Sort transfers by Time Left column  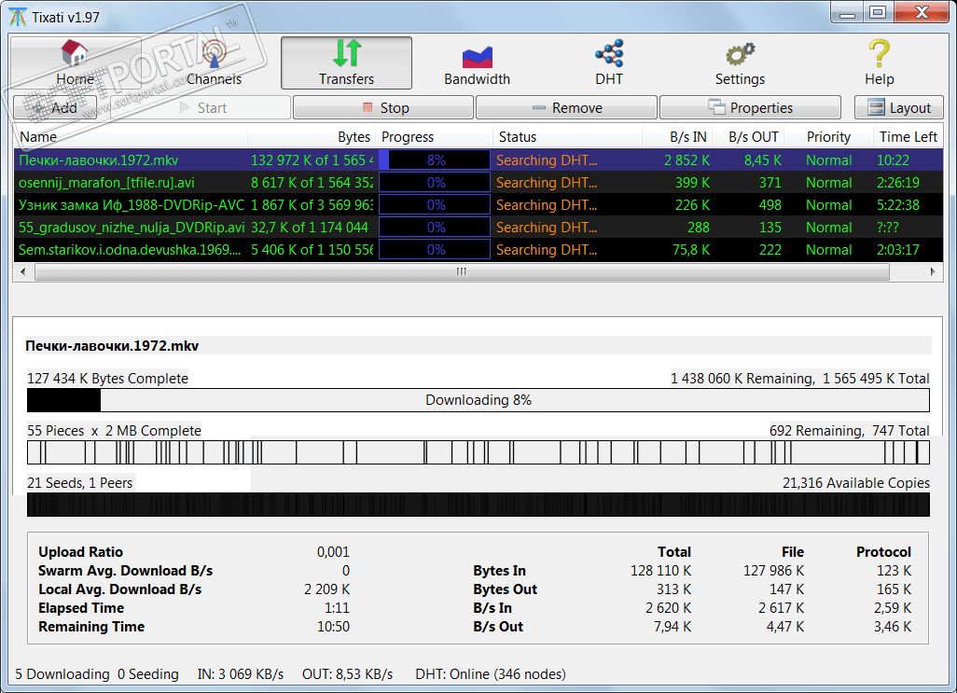[x=908, y=137]
